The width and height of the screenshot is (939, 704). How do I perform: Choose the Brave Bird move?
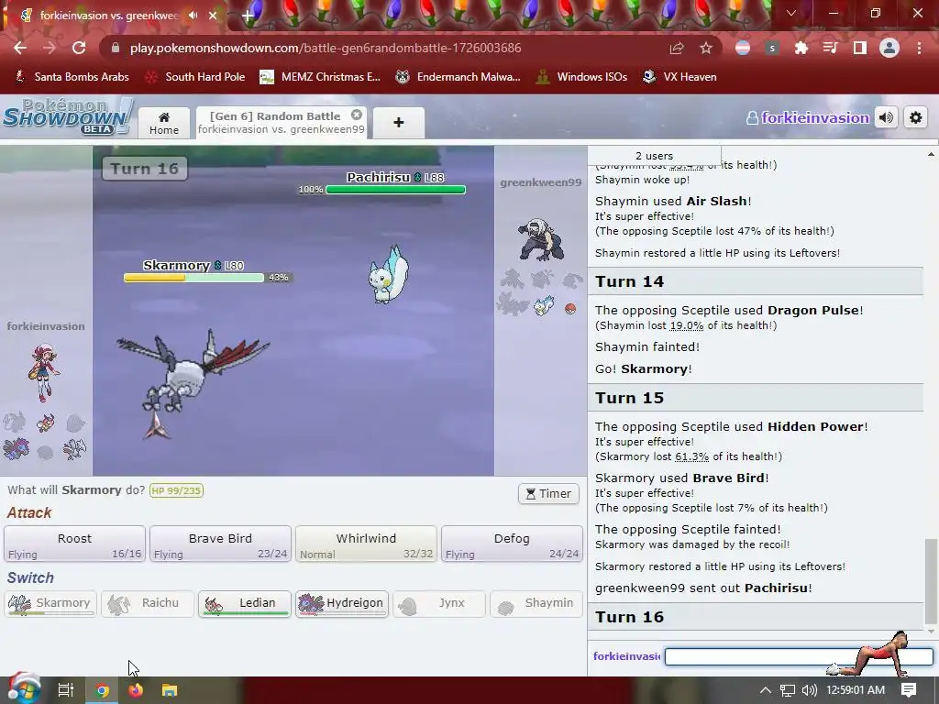(x=220, y=544)
